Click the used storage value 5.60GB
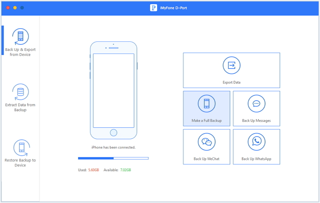This screenshot has width=320, height=203. coord(94,170)
